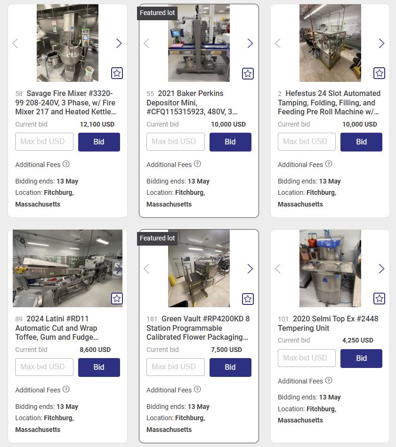Click Bid button for Baker Perkins Depositor
Screen dimensions: 396x447
pyautogui.click(x=230, y=142)
